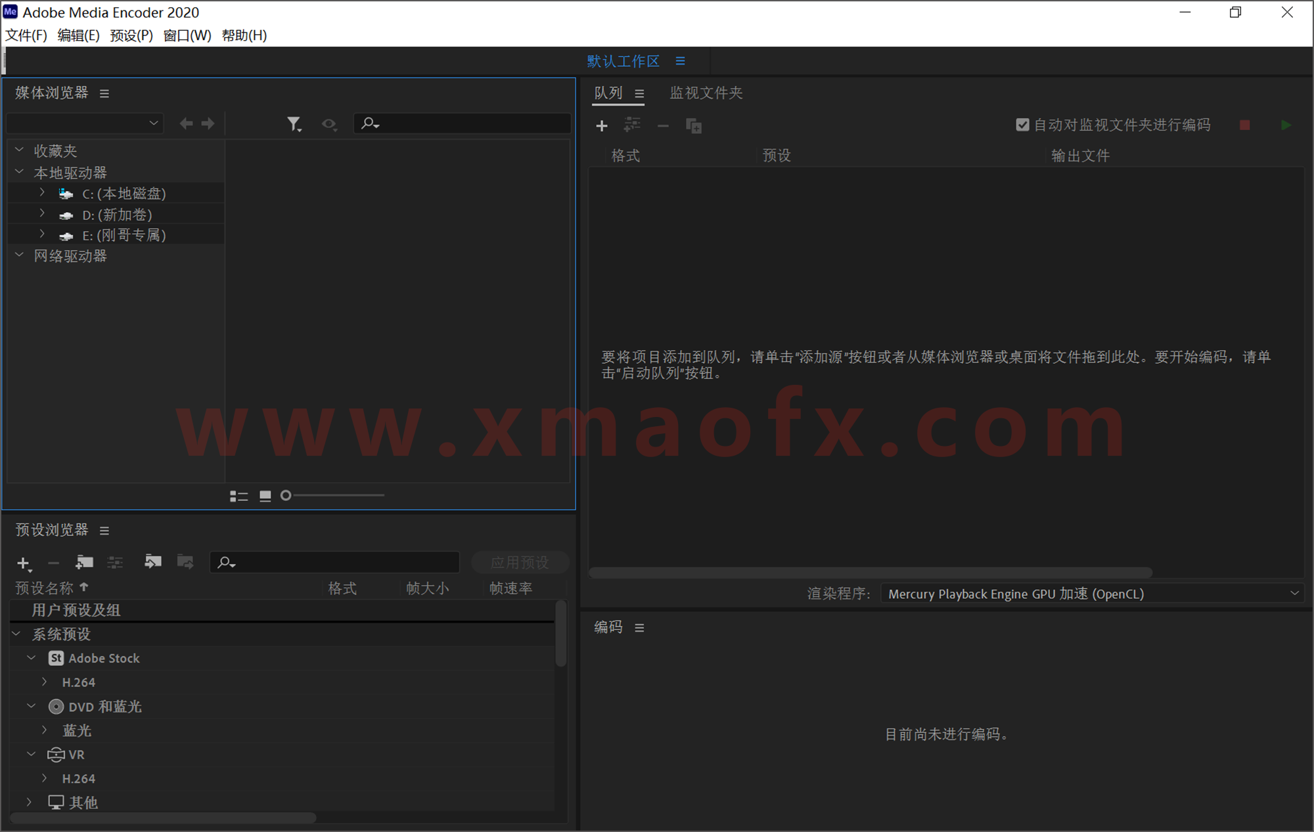Toggle list view in media browser
1314x832 pixels.
pos(238,496)
